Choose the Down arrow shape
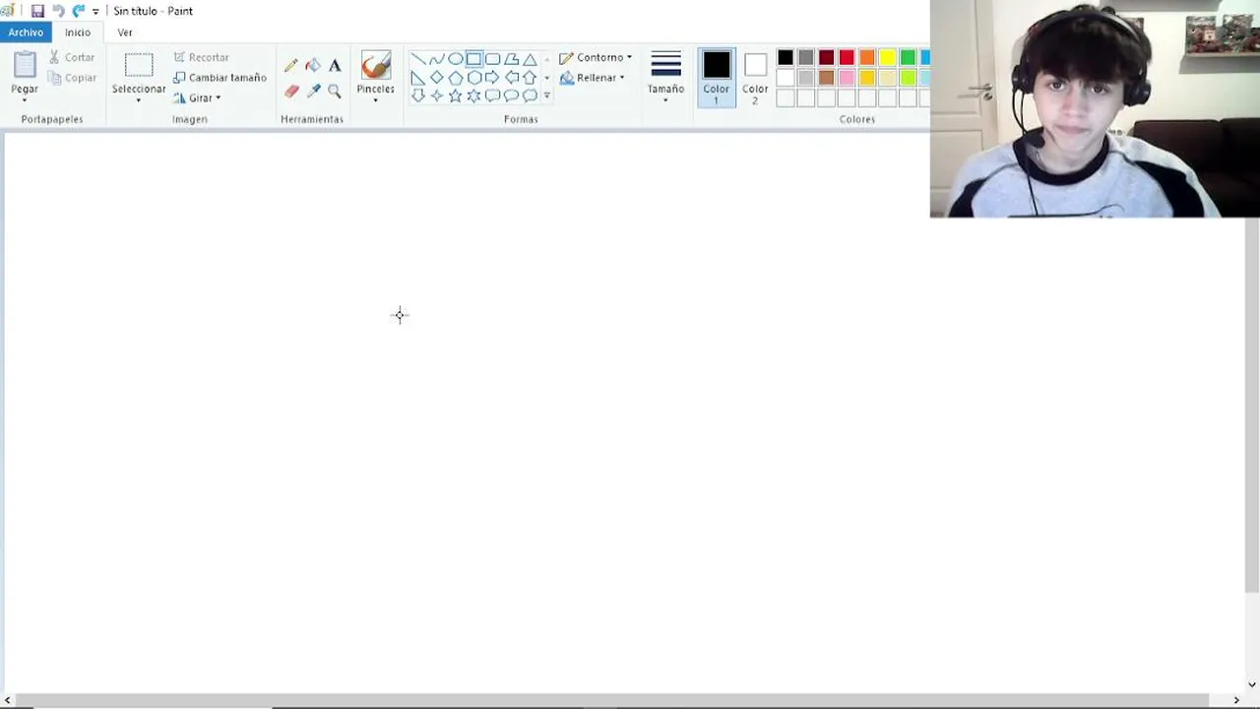This screenshot has height=709, width=1260. click(418, 96)
